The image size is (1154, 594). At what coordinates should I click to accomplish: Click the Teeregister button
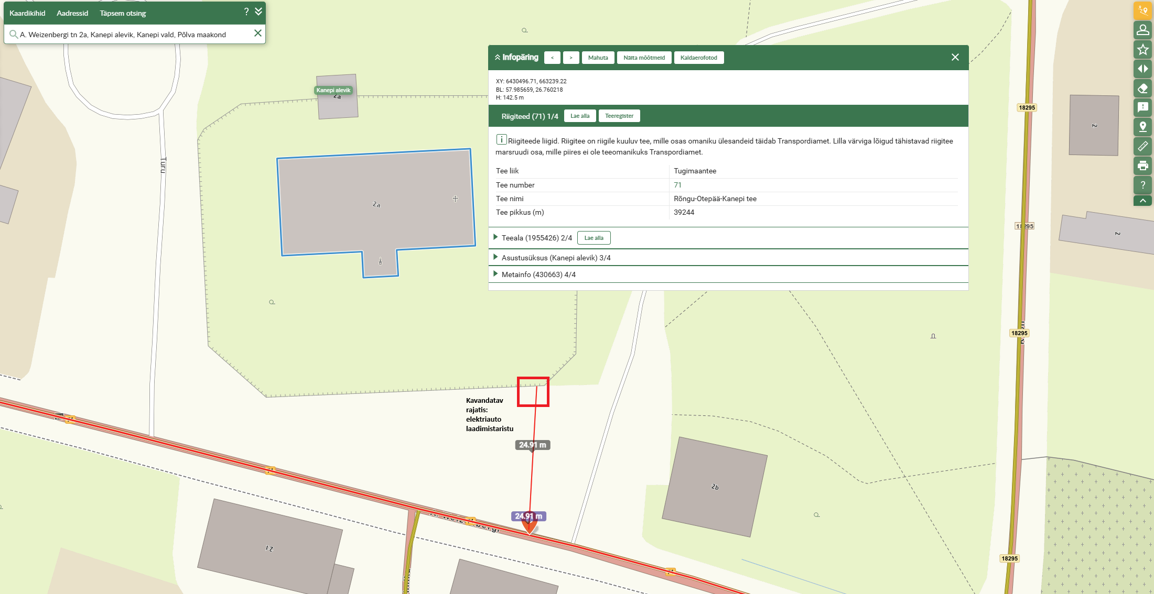[619, 116]
